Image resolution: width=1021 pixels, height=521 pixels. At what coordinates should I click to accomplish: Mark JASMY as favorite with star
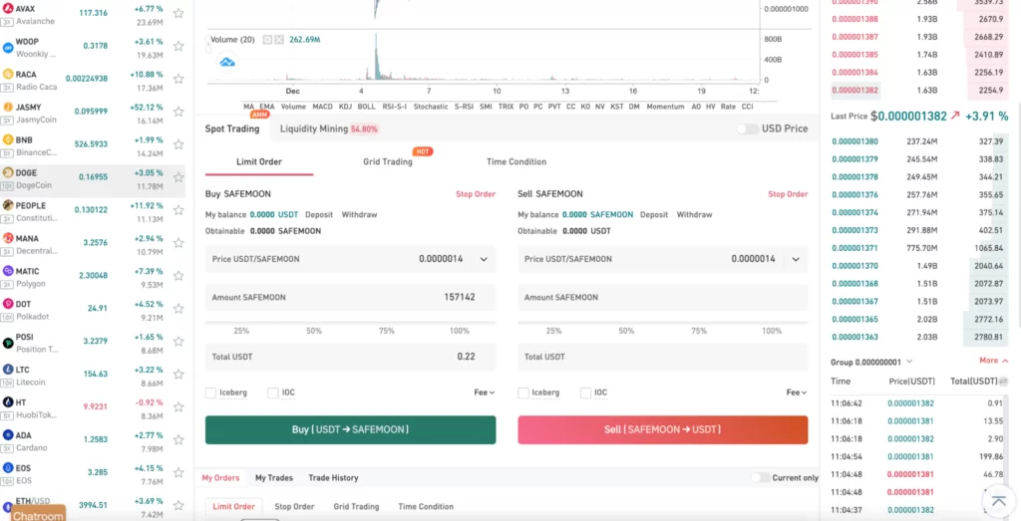pyautogui.click(x=178, y=112)
